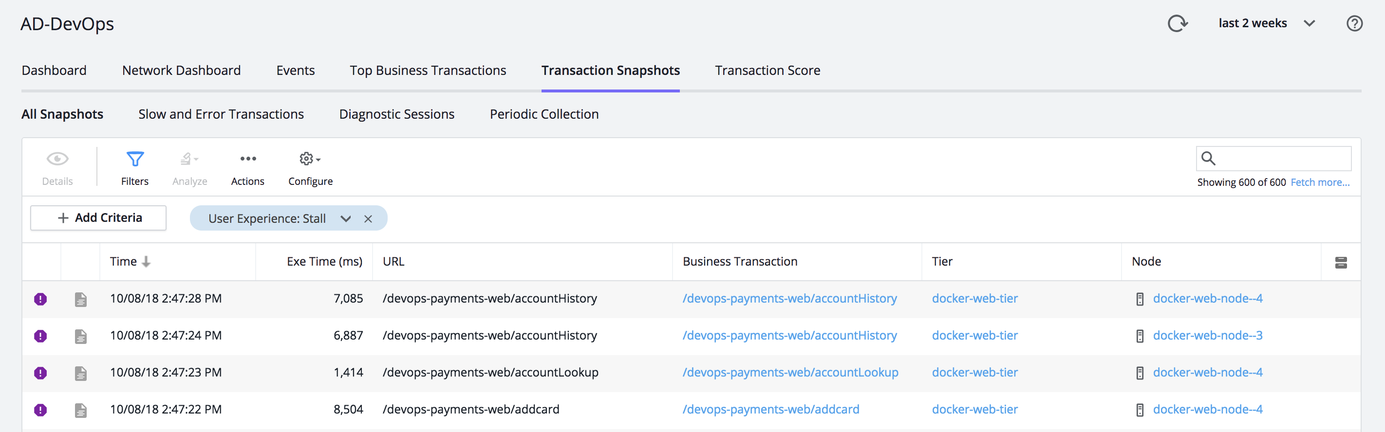Sort by the Node column header
This screenshot has height=432, width=1385.
(1146, 262)
